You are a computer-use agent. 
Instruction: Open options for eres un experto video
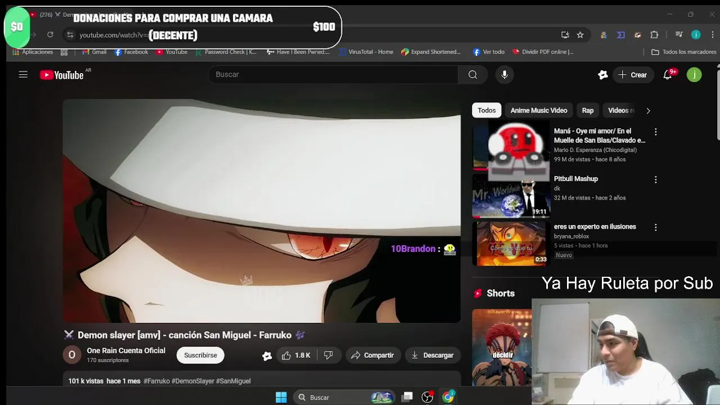click(x=655, y=227)
